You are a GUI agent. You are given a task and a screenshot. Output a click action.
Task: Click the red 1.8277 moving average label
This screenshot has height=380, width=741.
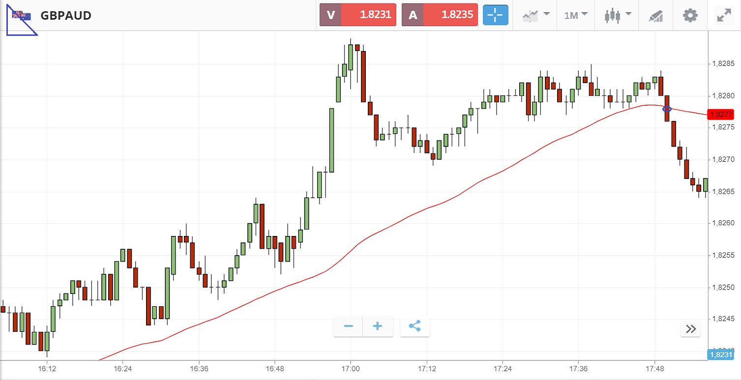coord(721,115)
